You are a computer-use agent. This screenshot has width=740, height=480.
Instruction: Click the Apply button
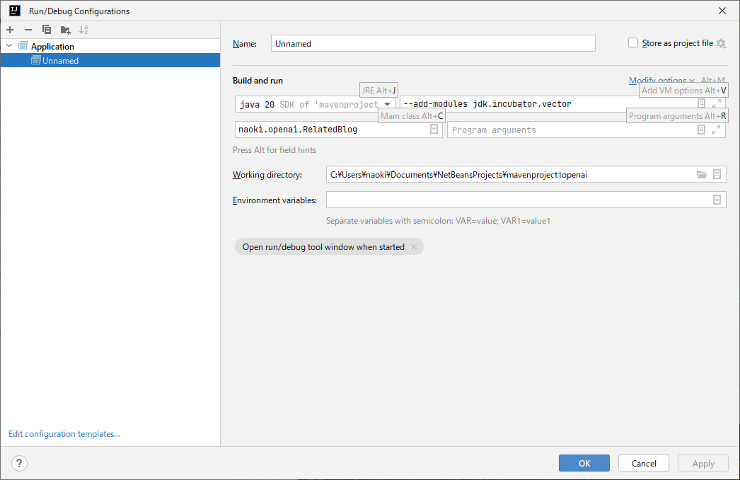click(703, 463)
